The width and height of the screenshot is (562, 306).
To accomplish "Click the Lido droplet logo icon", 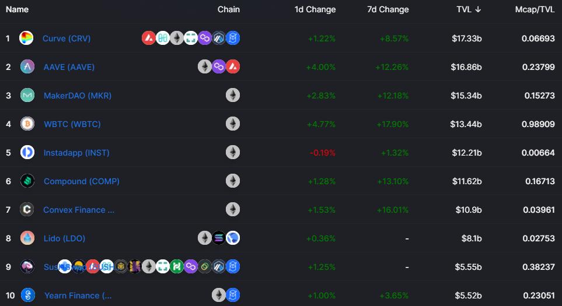I will pos(27,238).
